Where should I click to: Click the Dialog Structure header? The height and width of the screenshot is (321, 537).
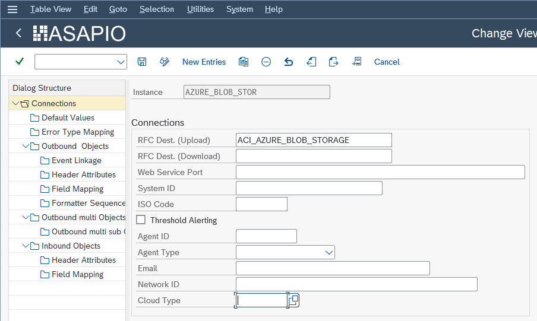click(67, 88)
